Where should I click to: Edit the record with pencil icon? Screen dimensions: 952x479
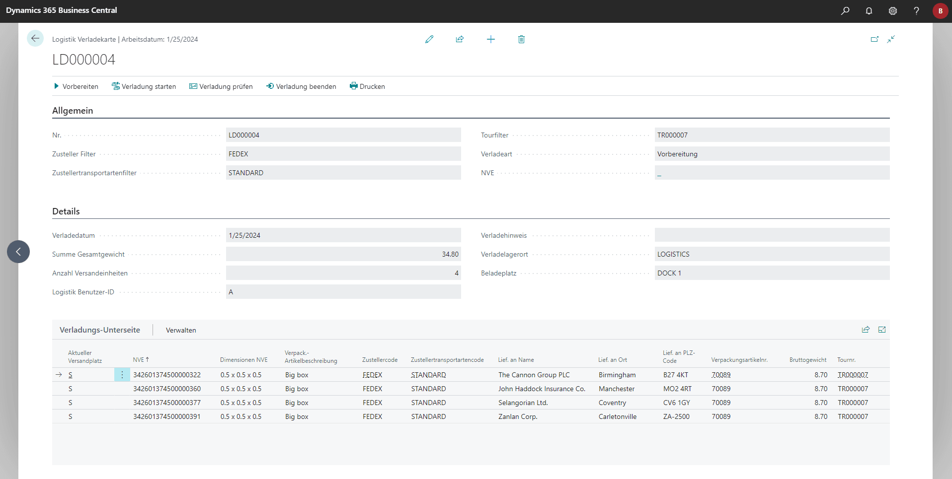tap(429, 39)
